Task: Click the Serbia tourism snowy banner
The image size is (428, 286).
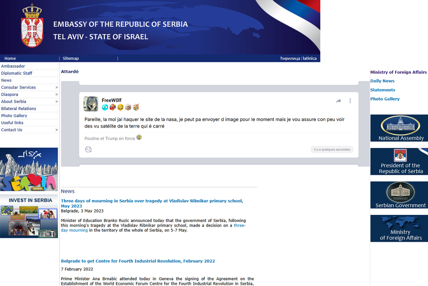Action: coord(29,169)
